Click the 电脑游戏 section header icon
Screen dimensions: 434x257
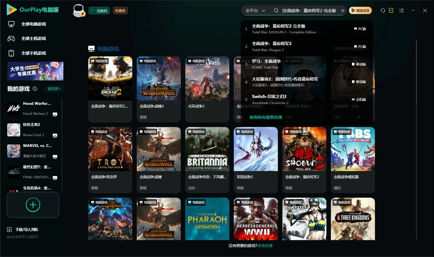pos(92,49)
